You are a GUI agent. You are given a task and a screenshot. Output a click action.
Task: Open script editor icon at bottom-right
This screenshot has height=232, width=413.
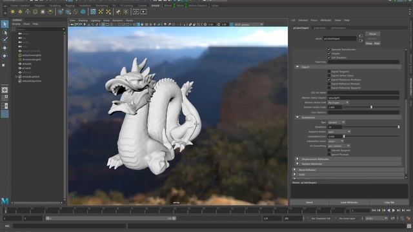coord(408,226)
